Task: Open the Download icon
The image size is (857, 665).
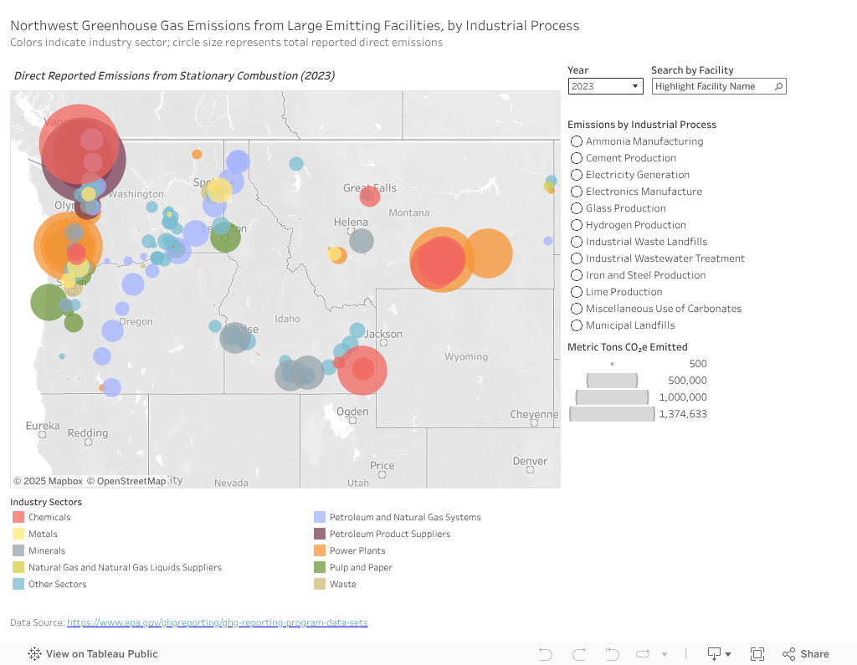Action: 713,653
